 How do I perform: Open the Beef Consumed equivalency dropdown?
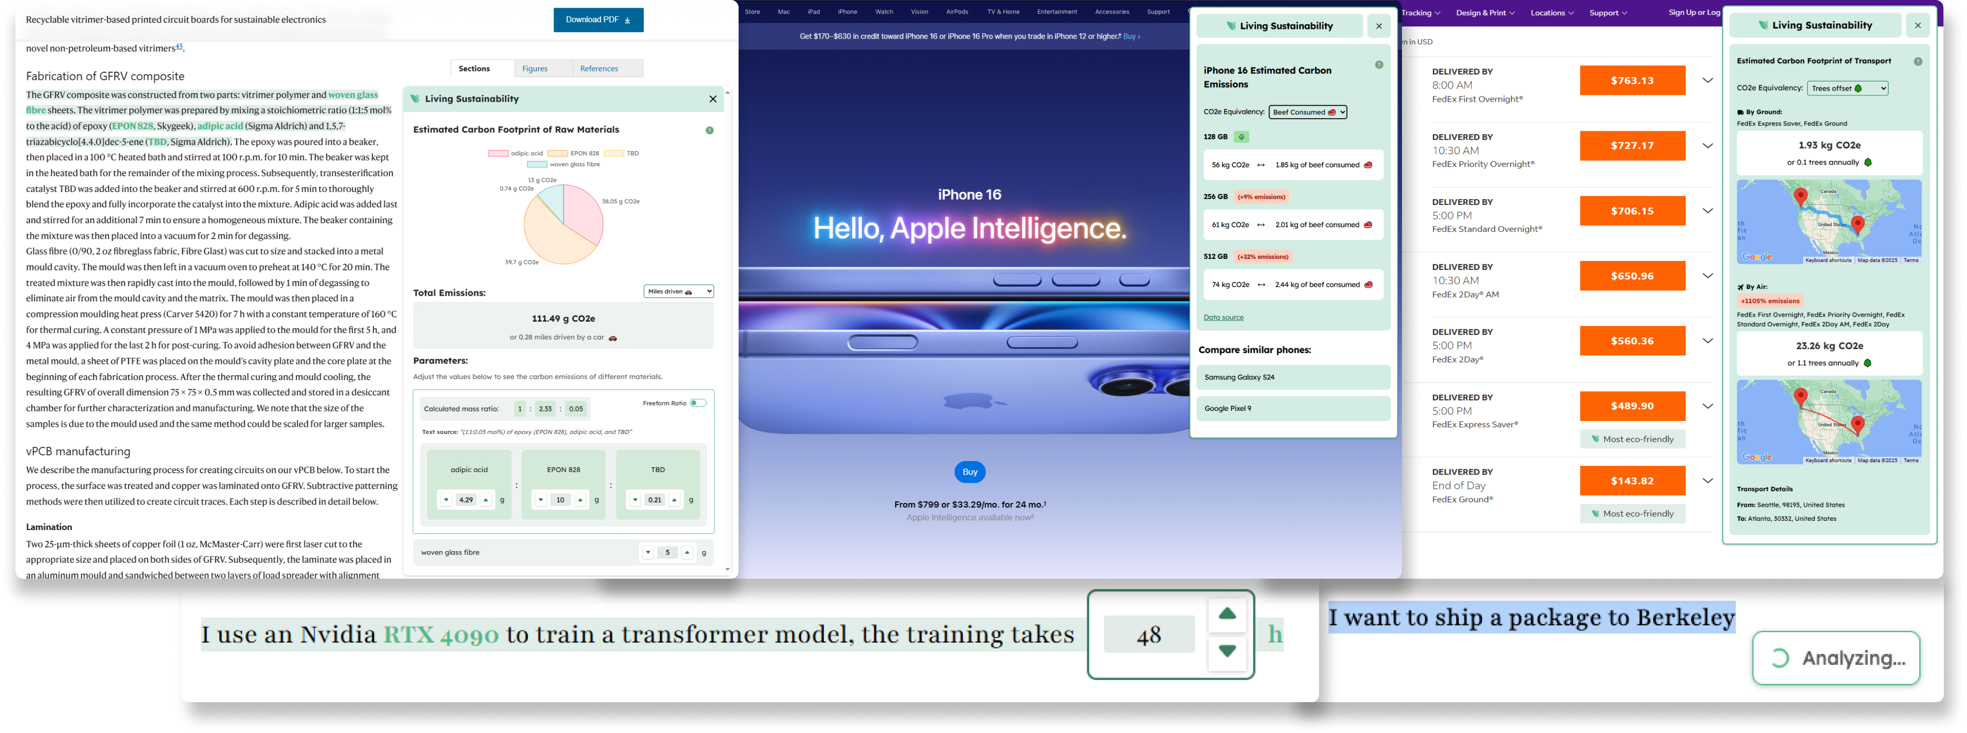click(1307, 112)
